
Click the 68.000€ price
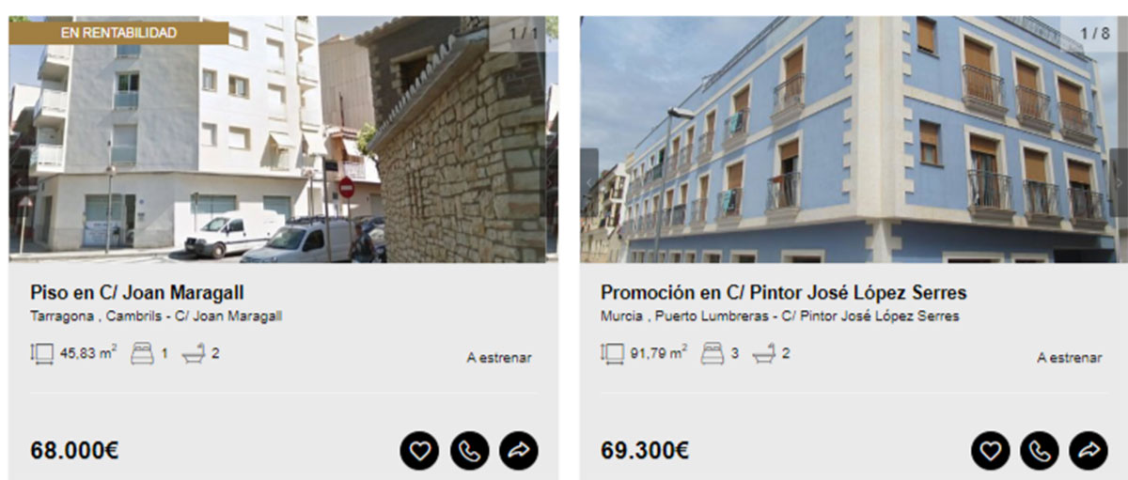75,451
